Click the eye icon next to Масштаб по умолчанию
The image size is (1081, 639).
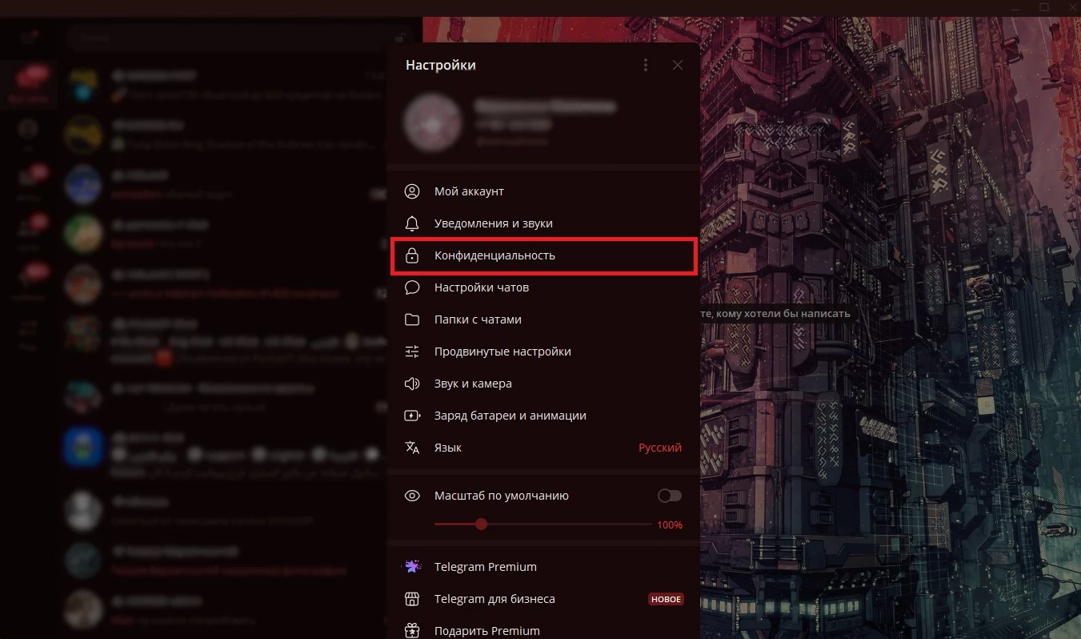[412, 496]
